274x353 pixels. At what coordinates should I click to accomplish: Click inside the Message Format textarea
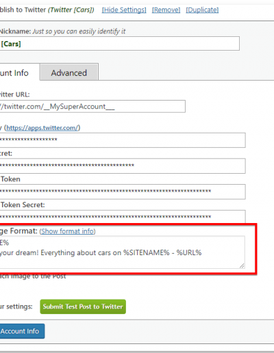click(x=122, y=252)
